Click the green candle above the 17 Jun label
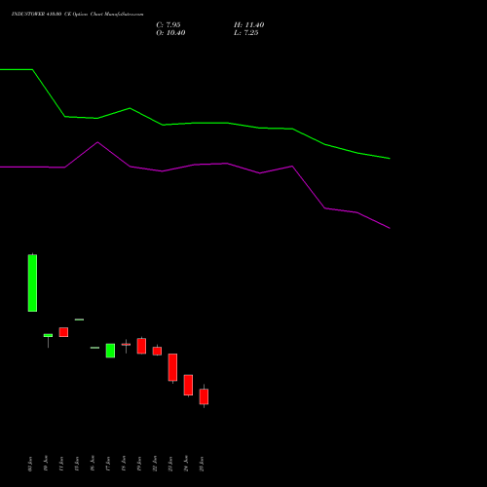The image size is (487, 487). pyautogui.click(x=110, y=351)
